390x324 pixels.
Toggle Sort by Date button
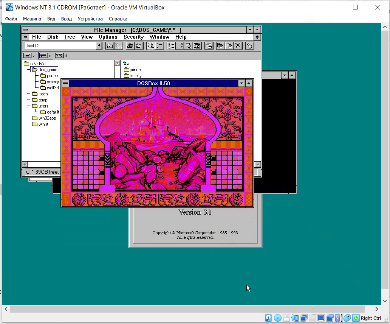click(197, 46)
